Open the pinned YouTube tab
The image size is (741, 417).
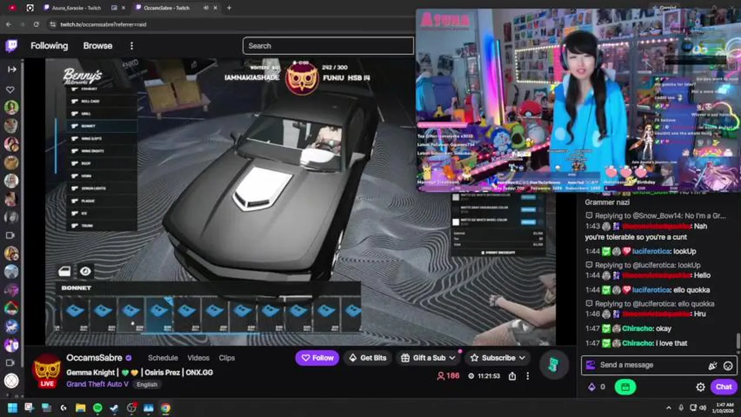[x=12, y=8]
